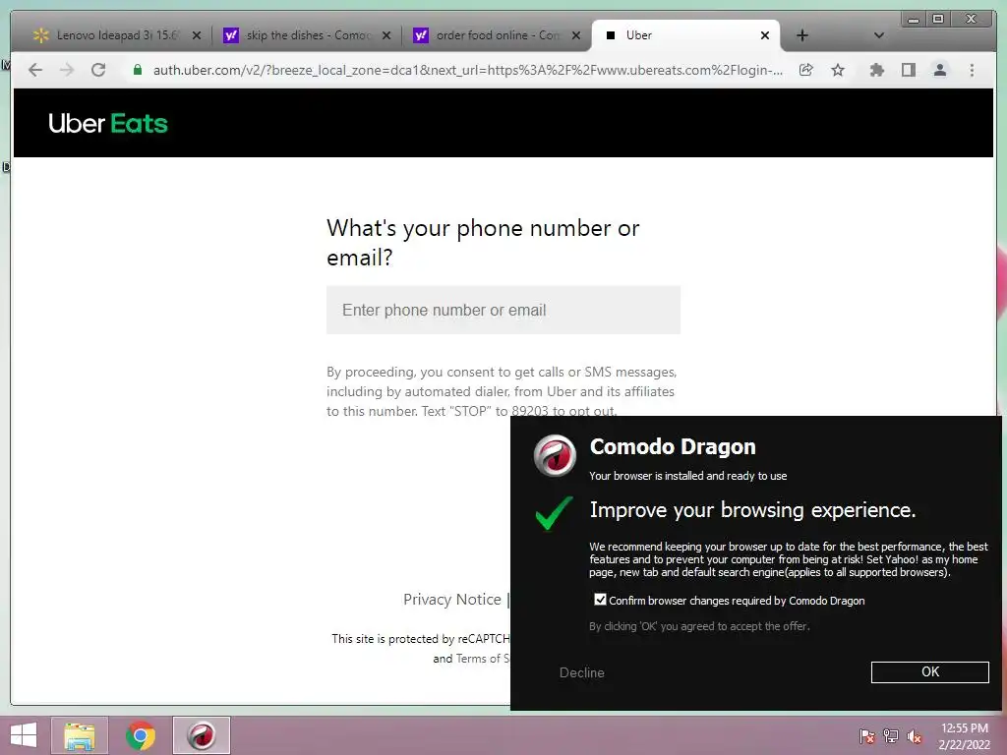Switch to the Lenovo Ideapad tab
Screen dimensions: 1007x755
[116, 35]
